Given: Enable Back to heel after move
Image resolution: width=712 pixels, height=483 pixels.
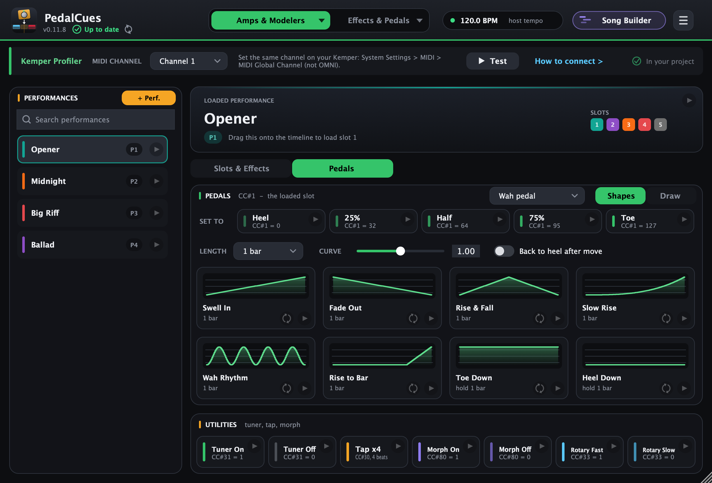Looking at the screenshot, I should pos(504,251).
